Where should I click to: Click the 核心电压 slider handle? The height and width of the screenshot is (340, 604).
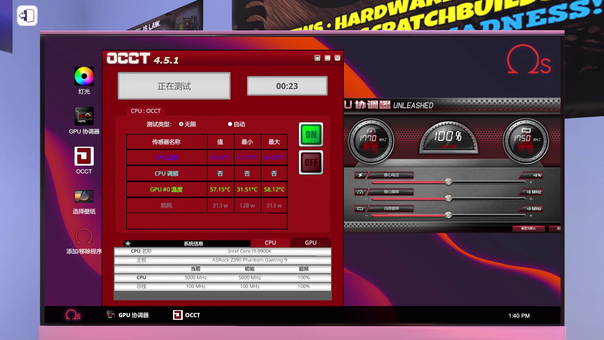449,182
